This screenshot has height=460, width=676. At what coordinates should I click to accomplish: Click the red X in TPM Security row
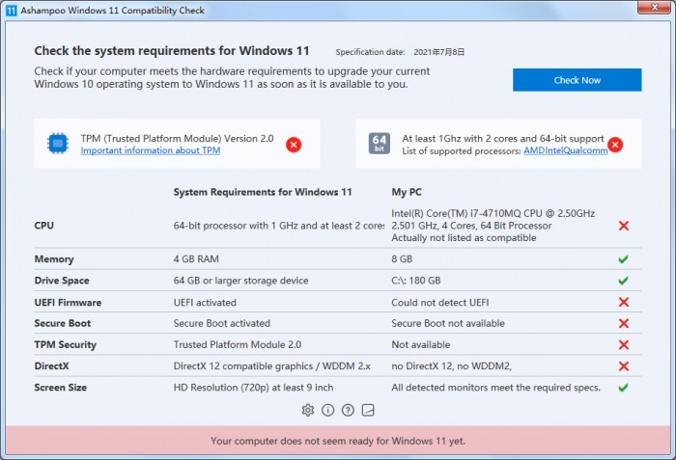(x=624, y=344)
